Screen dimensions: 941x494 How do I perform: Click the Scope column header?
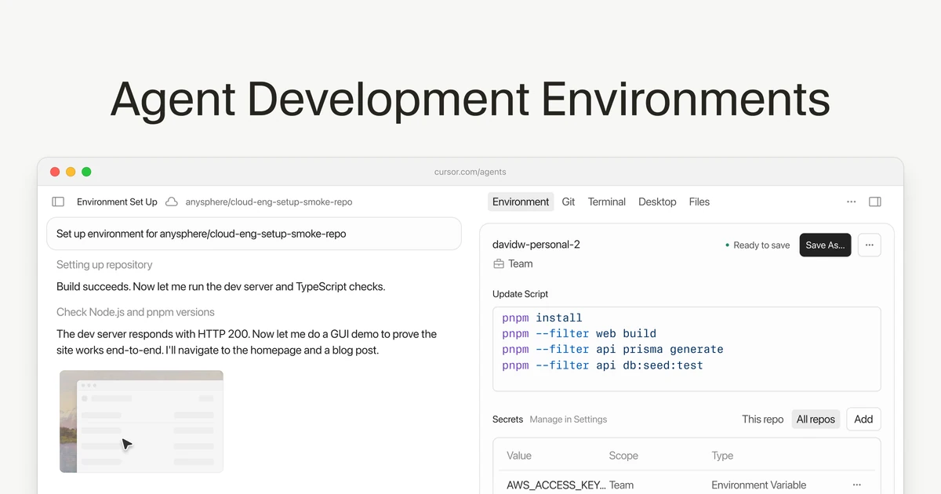[623, 456]
